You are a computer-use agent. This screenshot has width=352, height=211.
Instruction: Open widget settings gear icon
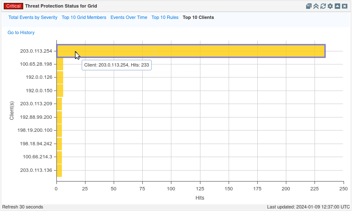point(330,6)
